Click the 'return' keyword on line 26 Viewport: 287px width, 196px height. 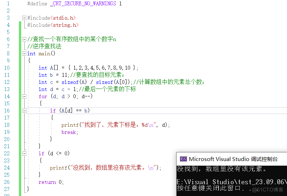(x=47, y=182)
